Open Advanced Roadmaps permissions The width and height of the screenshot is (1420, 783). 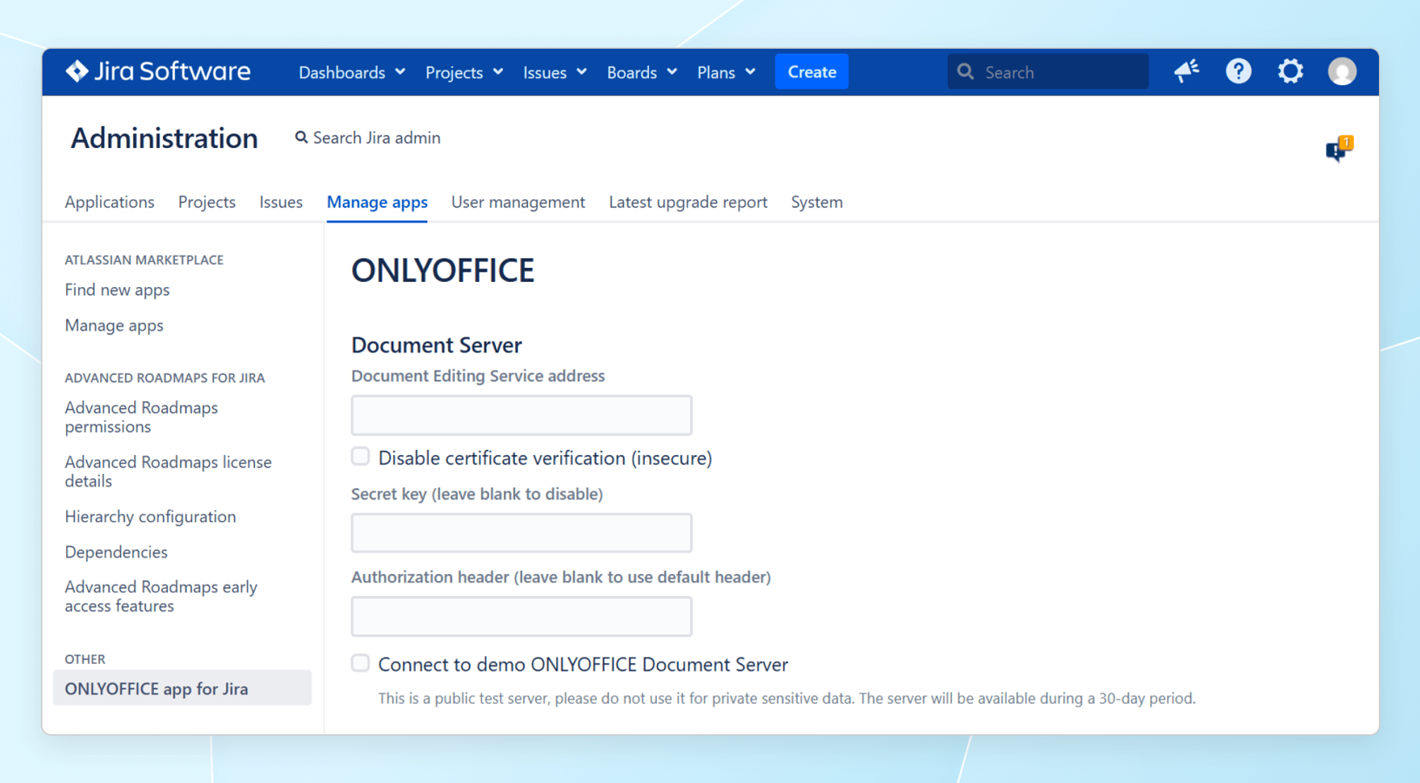141,417
